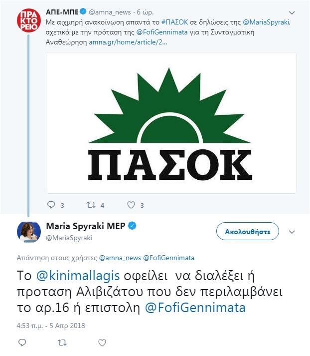Expand the tweet options chevron beside Ακολουθήστε
The image size is (310, 356).
(293, 232)
